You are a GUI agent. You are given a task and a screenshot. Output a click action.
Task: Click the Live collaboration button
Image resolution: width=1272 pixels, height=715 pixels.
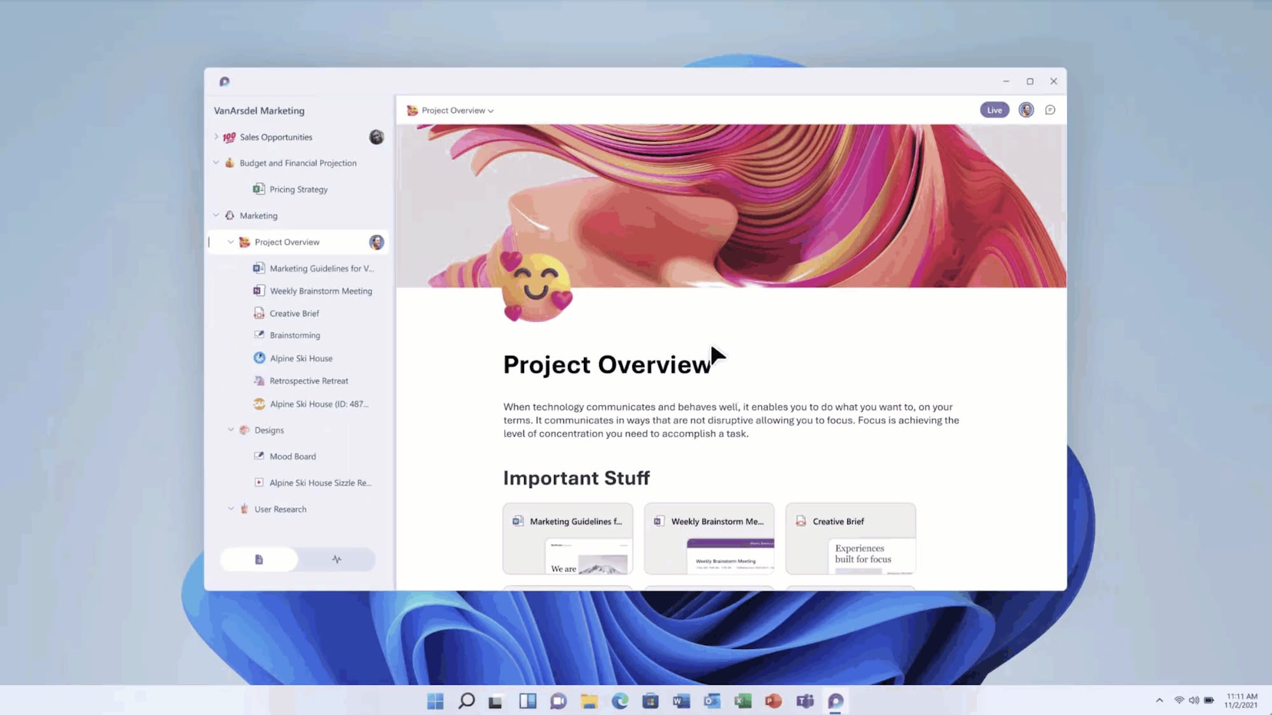pyautogui.click(x=994, y=109)
